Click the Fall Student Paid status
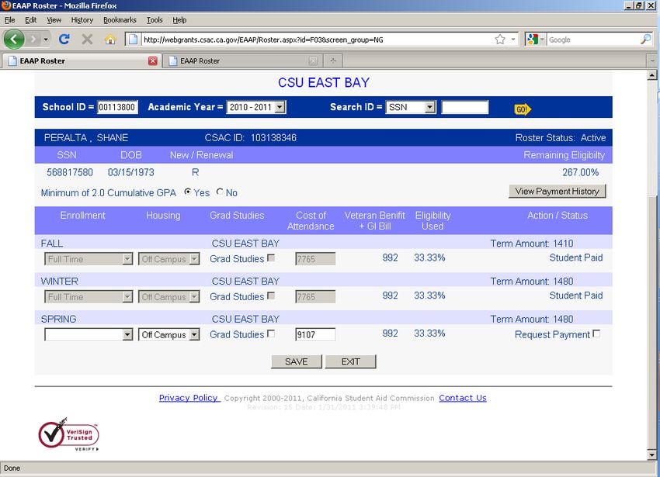 pos(576,258)
